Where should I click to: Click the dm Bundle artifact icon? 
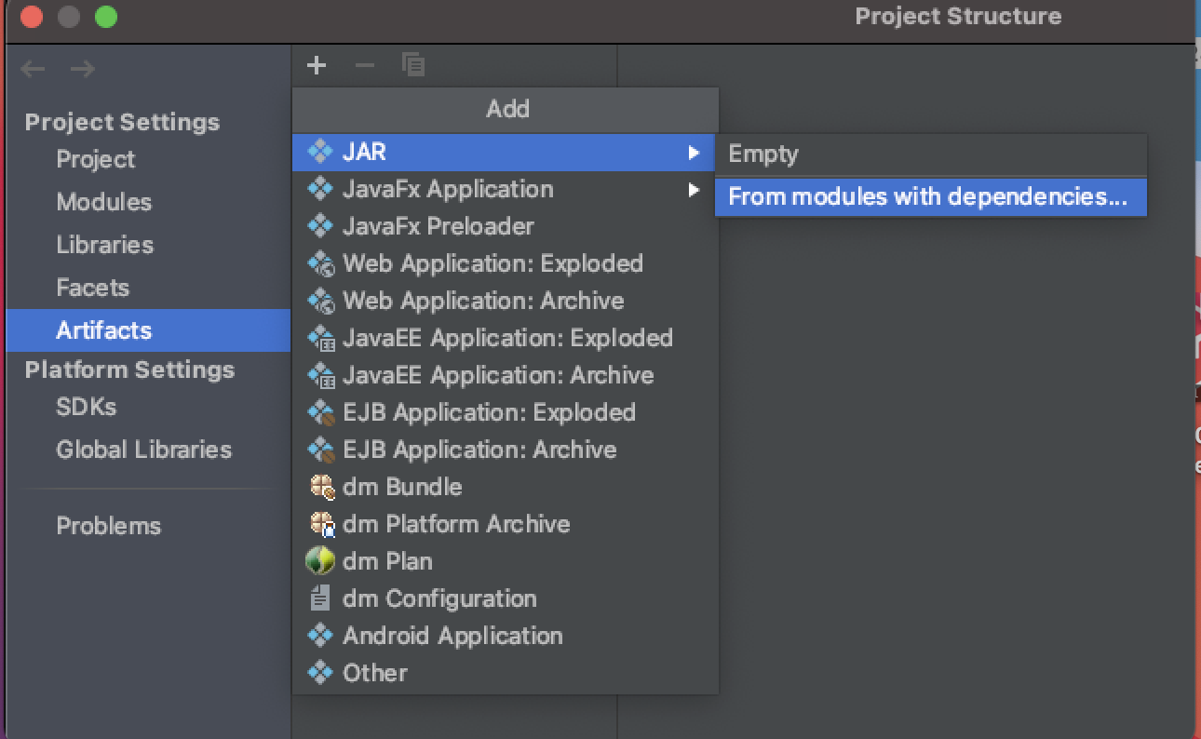tap(320, 487)
